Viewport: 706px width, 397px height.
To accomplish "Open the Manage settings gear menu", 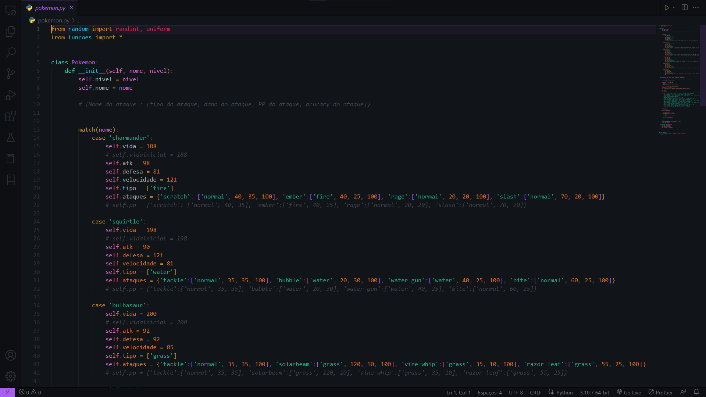I will click(11, 376).
